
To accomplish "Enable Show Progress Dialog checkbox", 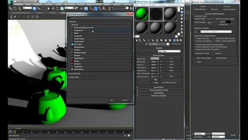I will (195, 58).
